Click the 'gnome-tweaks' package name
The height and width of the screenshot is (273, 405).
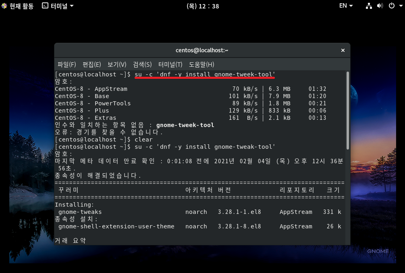click(x=80, y=212)
